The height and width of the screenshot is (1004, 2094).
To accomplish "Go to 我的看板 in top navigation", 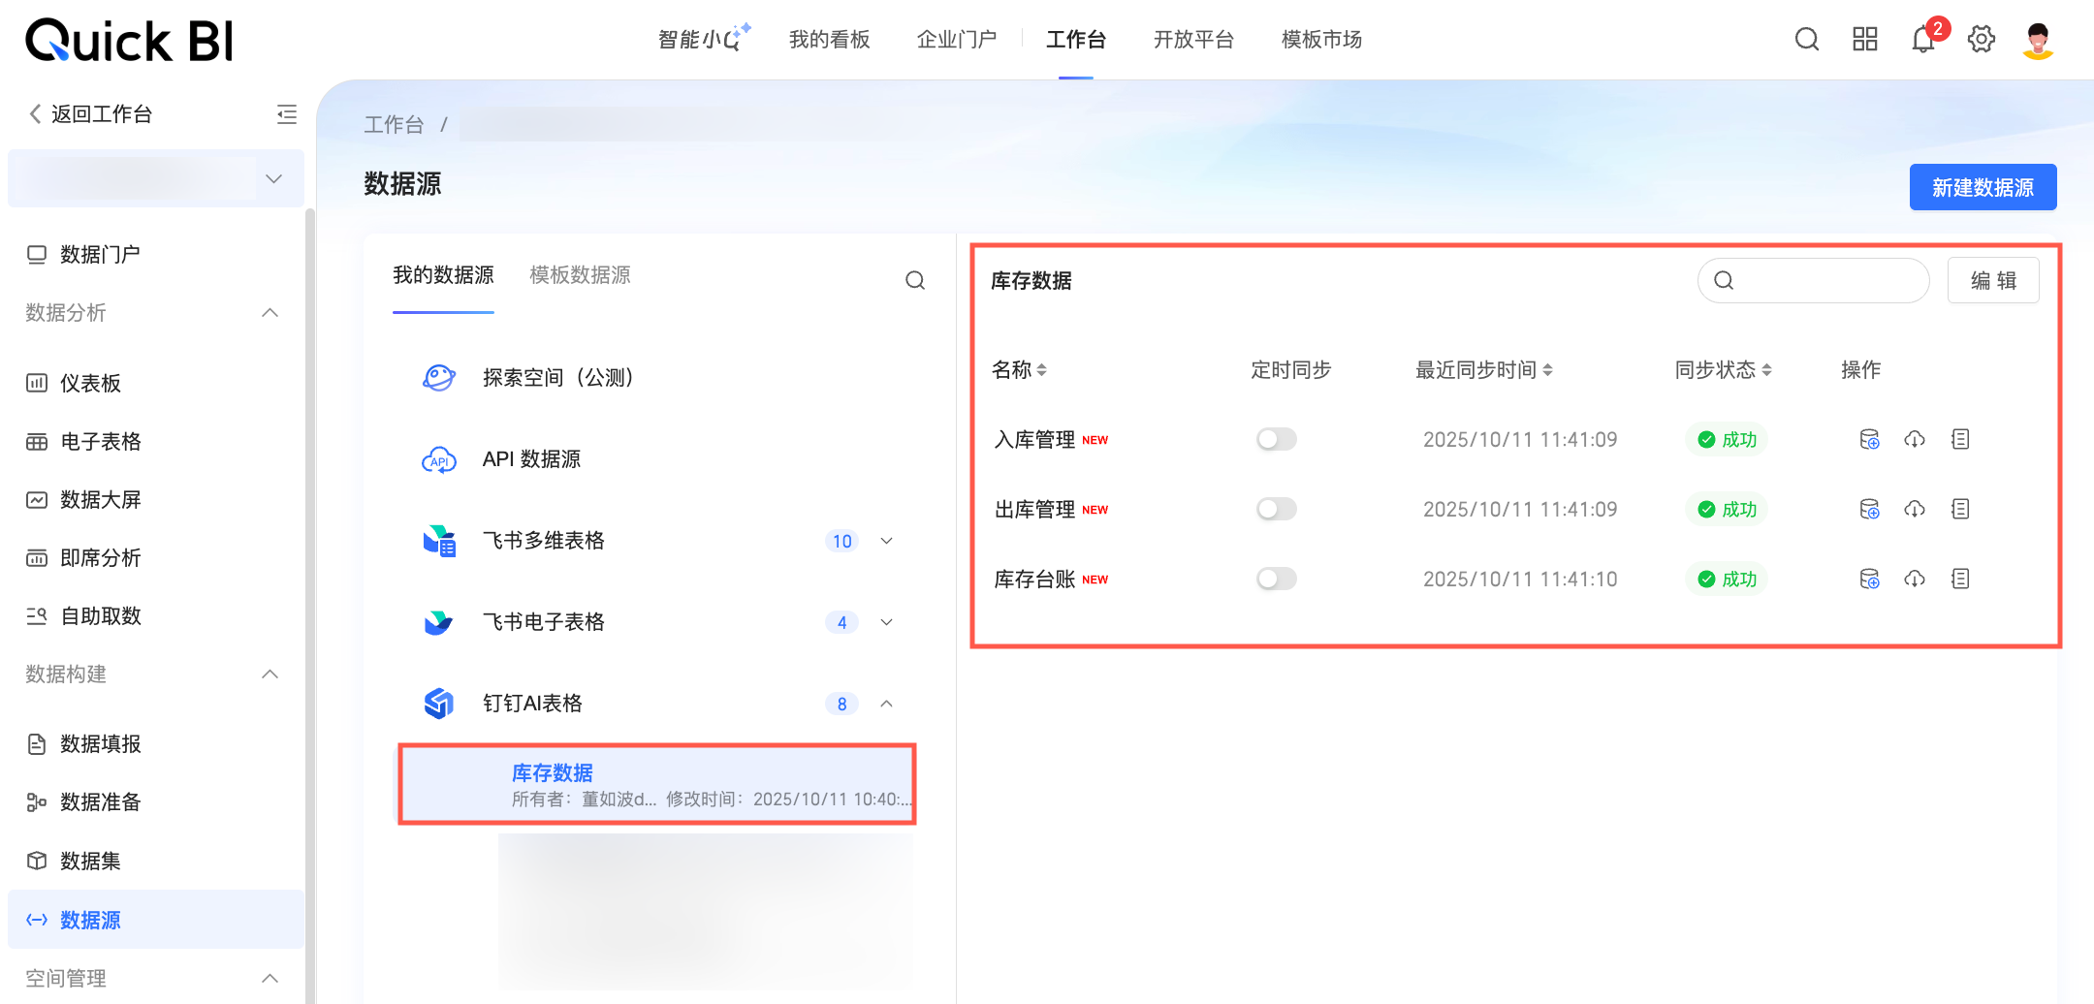I will coord(830,39).
